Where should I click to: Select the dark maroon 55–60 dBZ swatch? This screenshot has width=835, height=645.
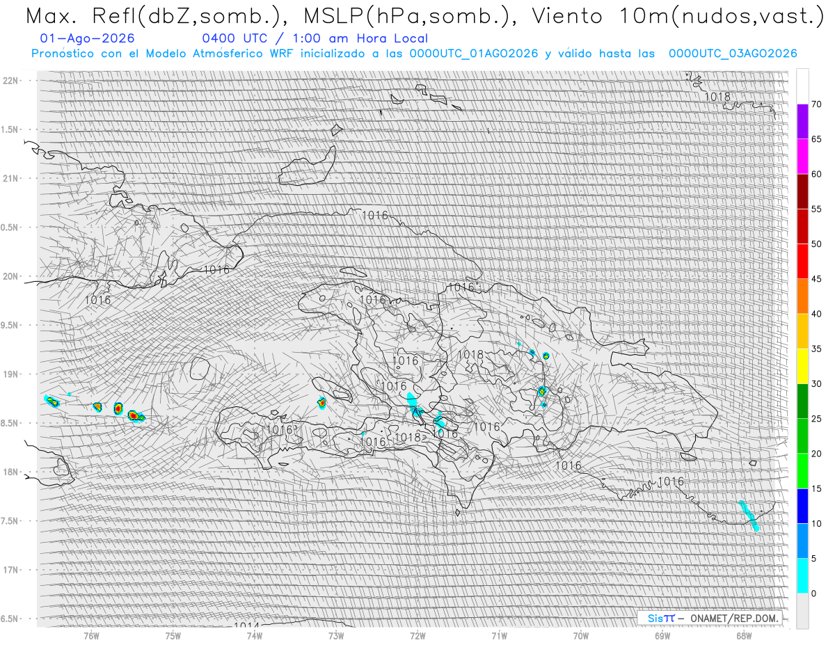(x=802, y=191)
